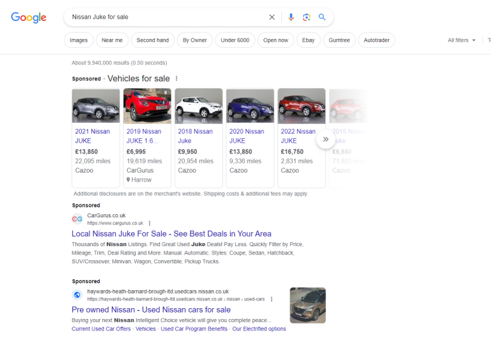Image resolution: width=491 pixels, height=342 pixels.
Task: Open the 2021 Nissan JUKE listing title
Action: [92, 136]
